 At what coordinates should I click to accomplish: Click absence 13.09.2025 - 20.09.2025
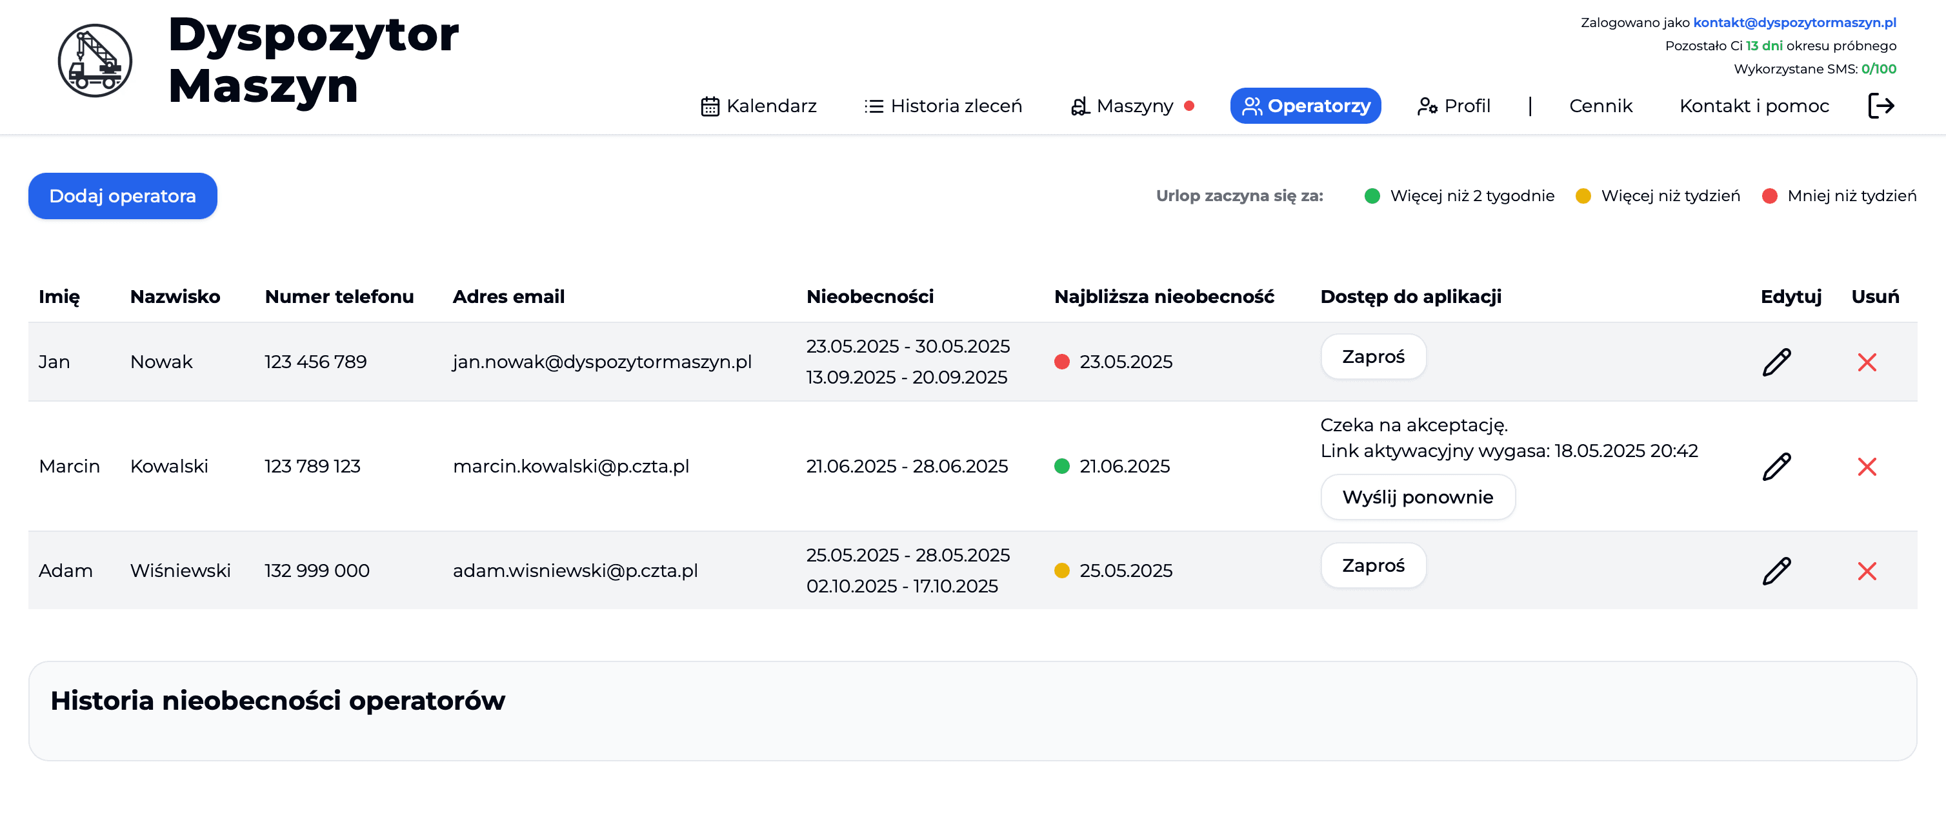pos(907,378)
